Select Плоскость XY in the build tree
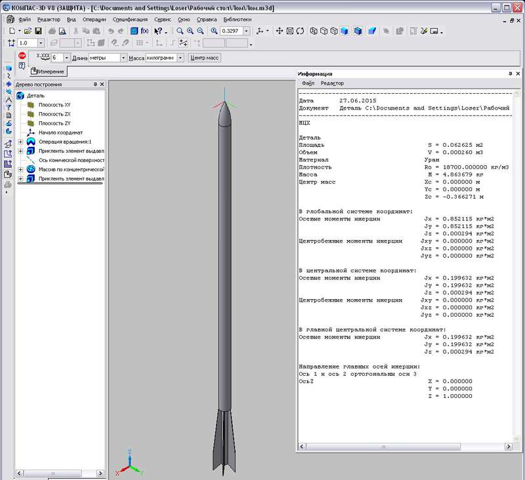Screen dimensions: 525x480 click(54, 105)
